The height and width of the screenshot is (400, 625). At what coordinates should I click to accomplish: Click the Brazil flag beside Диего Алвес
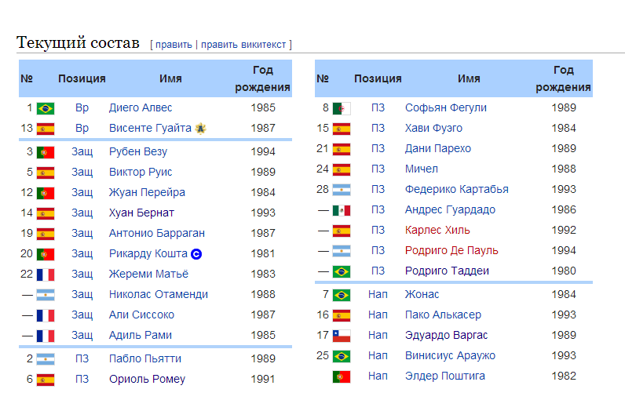(46, 108)
